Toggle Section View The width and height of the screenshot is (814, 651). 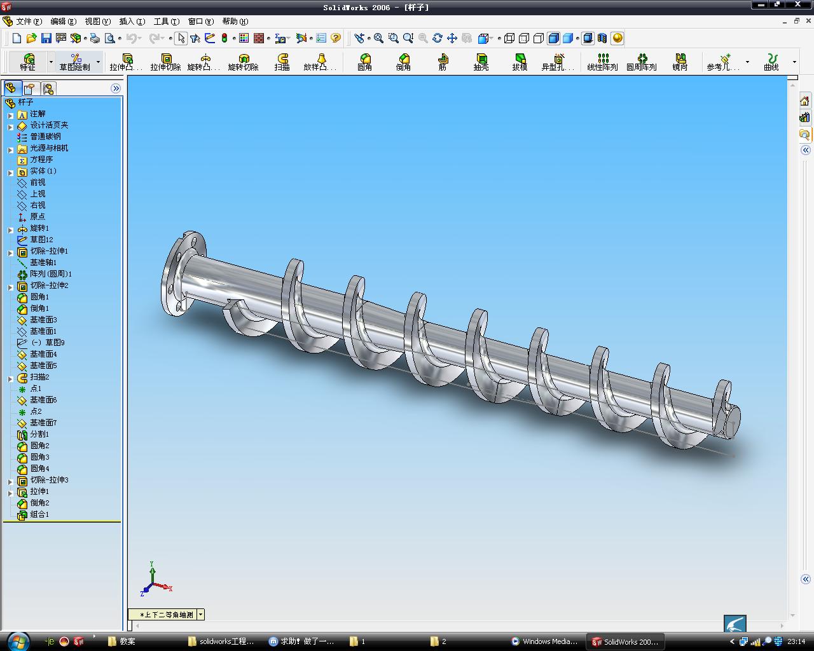602,38
